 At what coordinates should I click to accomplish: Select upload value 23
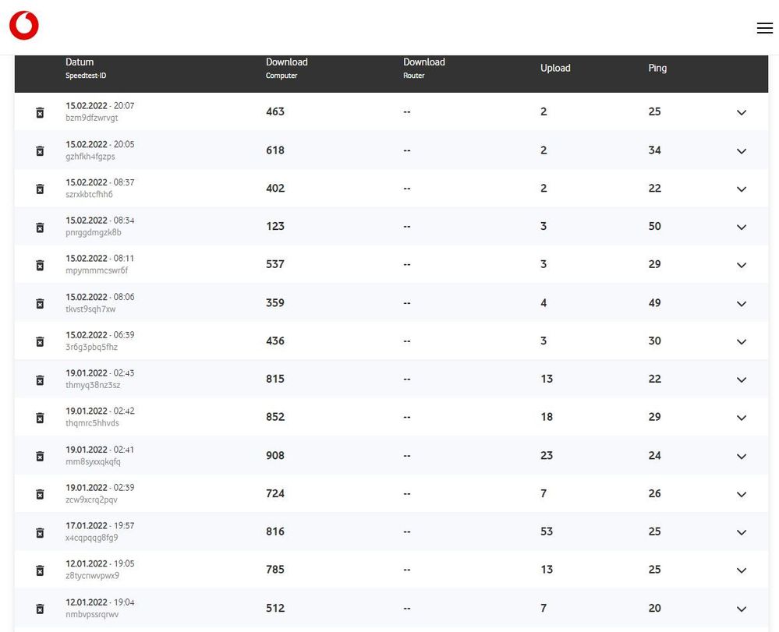[x=547, y=455]
